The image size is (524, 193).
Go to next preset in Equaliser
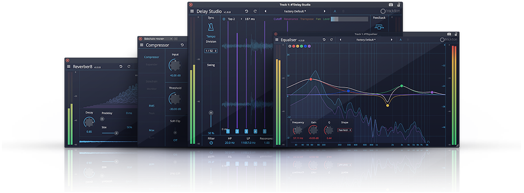coord(392,40)
